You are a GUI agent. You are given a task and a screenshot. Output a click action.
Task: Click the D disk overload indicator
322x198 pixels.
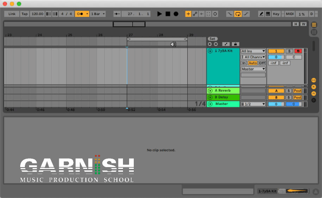pyautogui.click(x=312, y=14)
